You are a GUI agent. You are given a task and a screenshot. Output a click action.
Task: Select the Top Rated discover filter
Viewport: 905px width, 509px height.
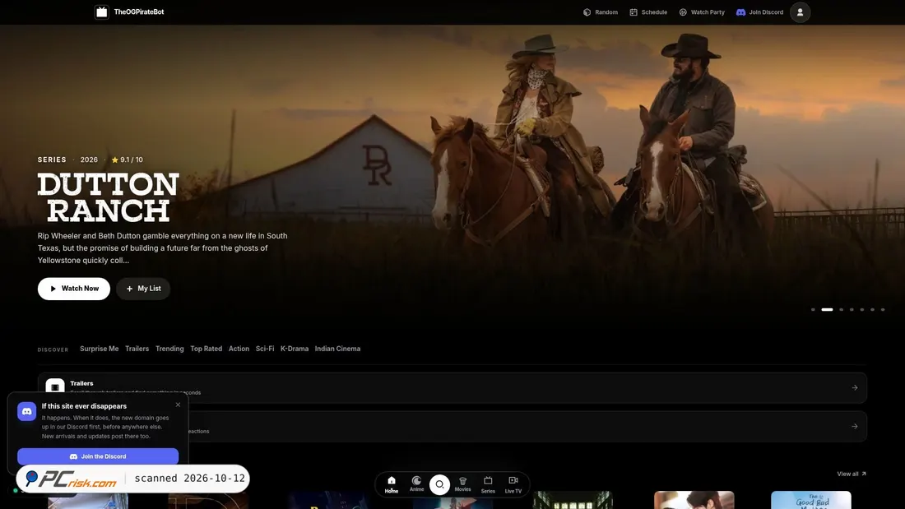(x=206, y=349)
